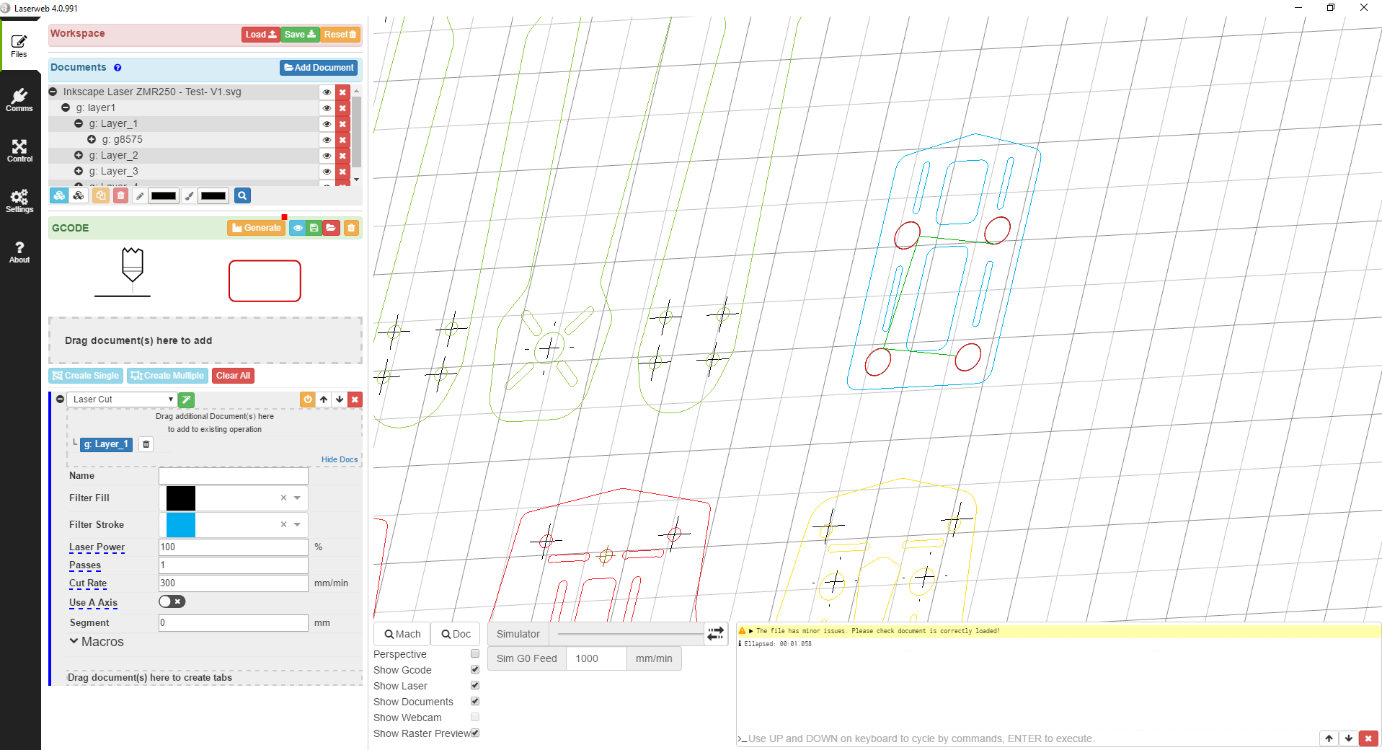1382x750 pixels.
Task: Clear the Filter Stroke blue color selection
Action: point(283,524)
